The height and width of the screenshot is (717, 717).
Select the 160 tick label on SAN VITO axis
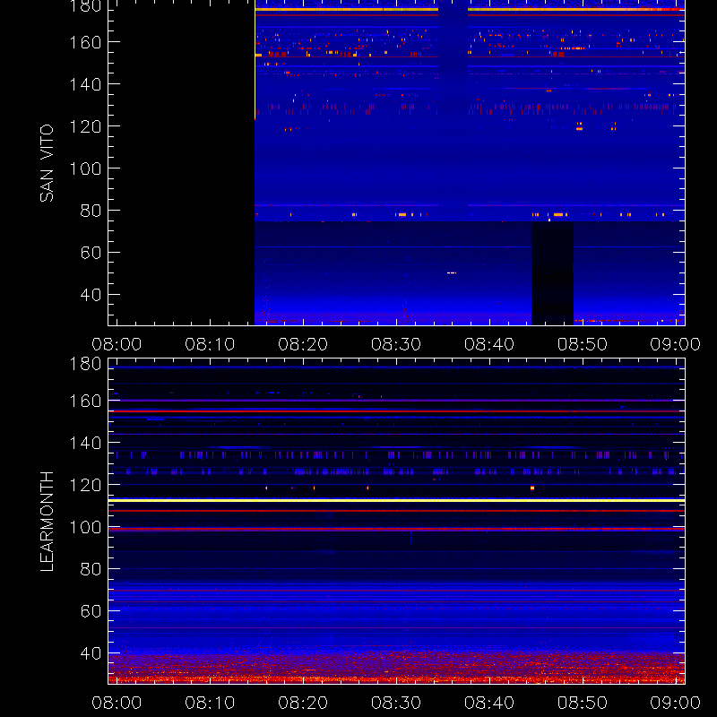85,42
